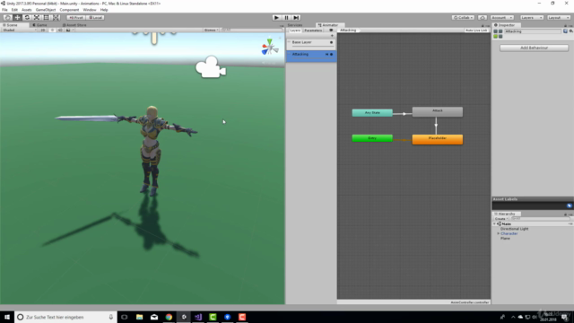Select the camera gizmo in Scene view
The width and height of the screenshot is (574, 323).
point(211,67)
